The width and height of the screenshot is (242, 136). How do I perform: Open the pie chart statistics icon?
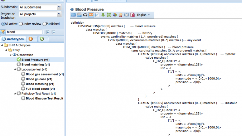click(x=115, y=15)
